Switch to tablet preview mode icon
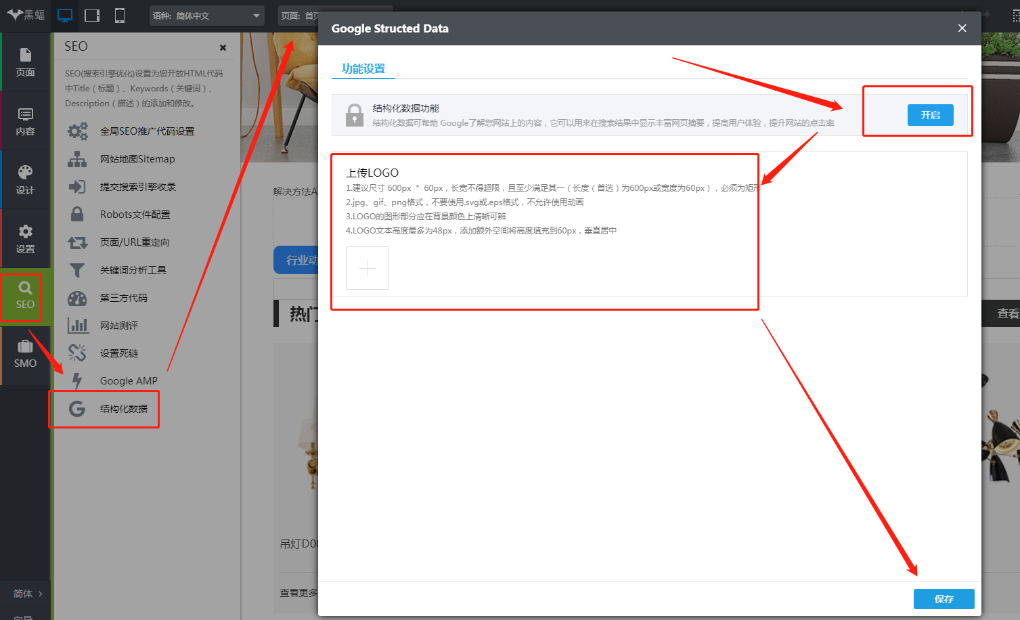Screen dimensions: 1020x620 [x=92, y=16]
